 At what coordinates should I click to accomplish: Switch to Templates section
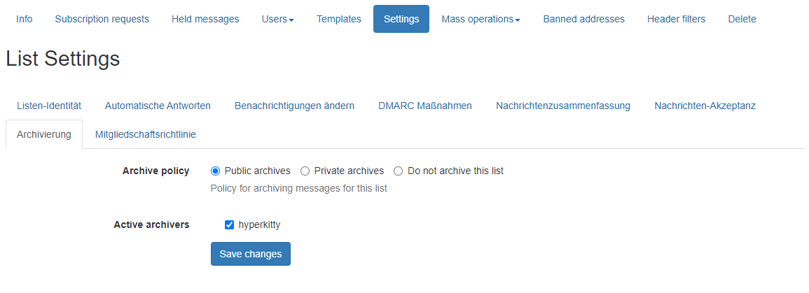(338, 19)
